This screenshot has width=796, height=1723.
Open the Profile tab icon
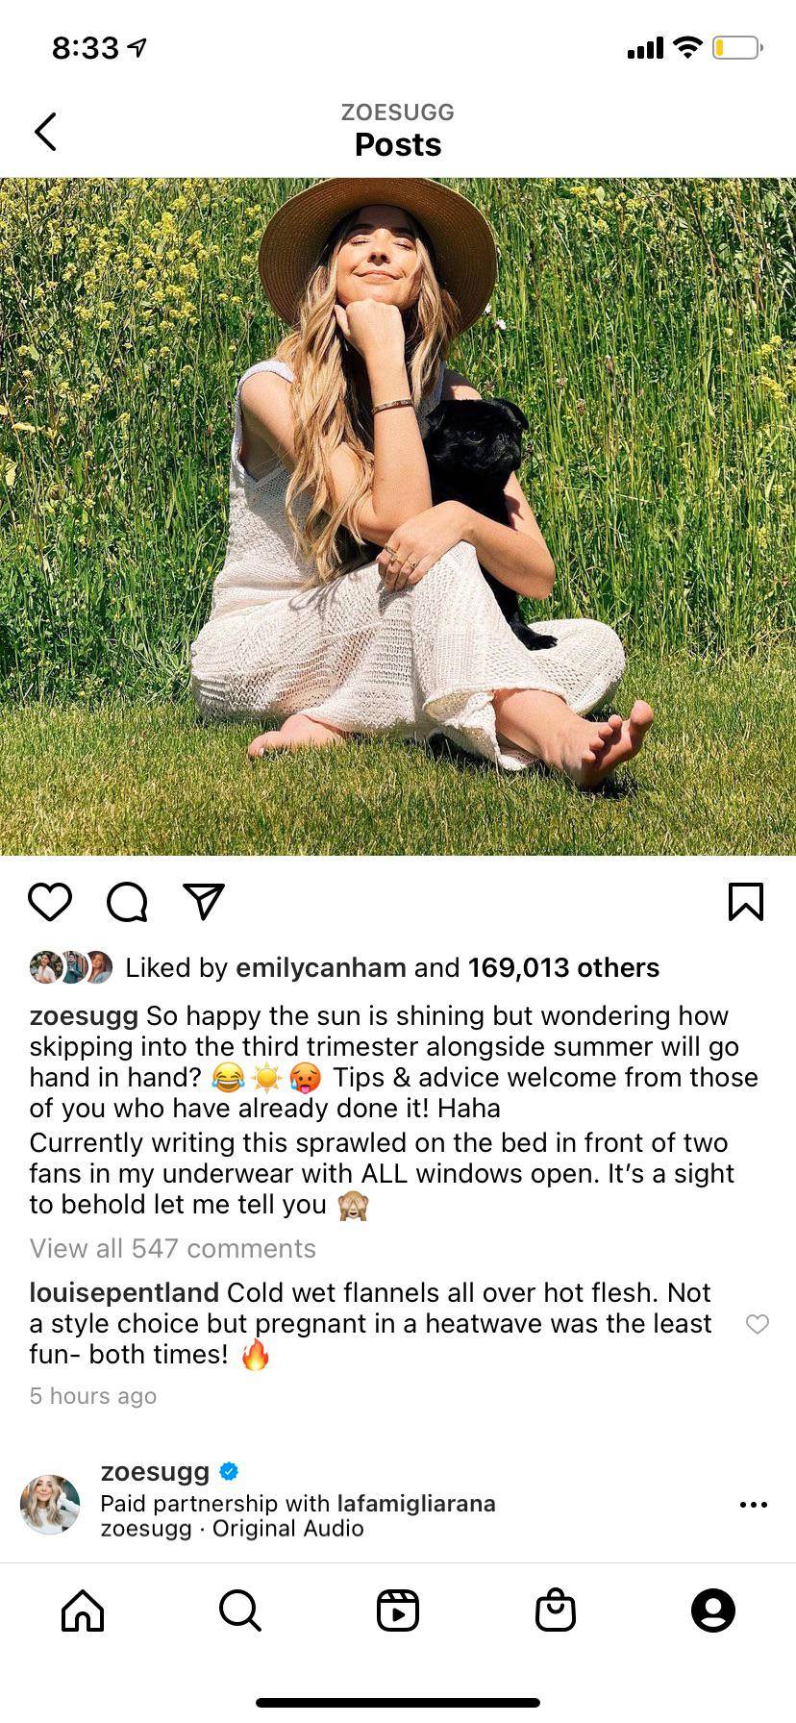coord(713,1610)
